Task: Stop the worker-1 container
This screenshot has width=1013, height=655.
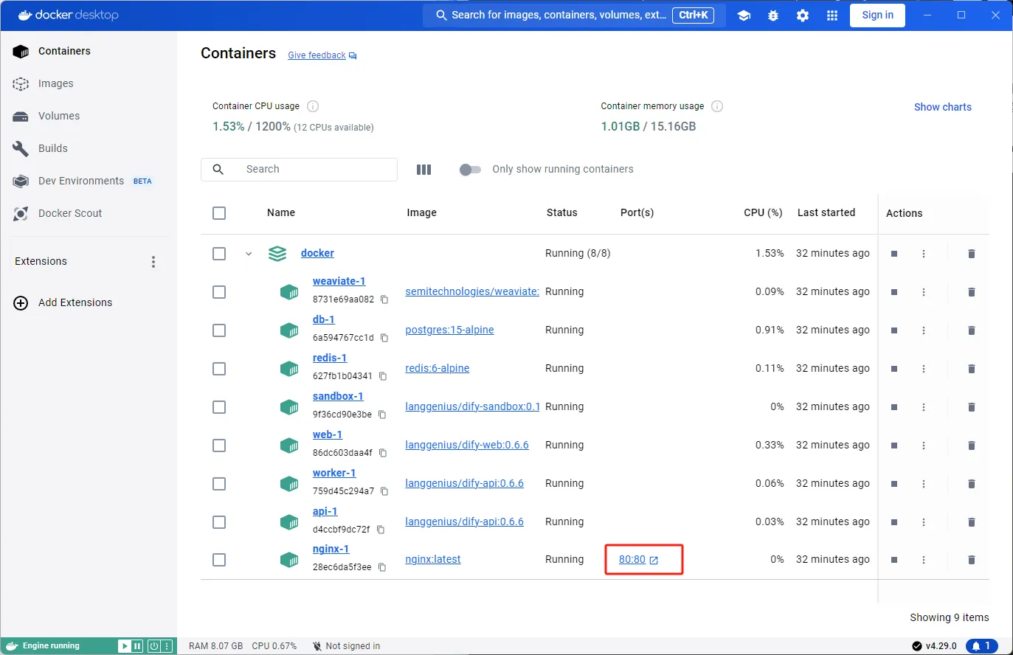Action: pyautogui.click(x=894, y=484)
